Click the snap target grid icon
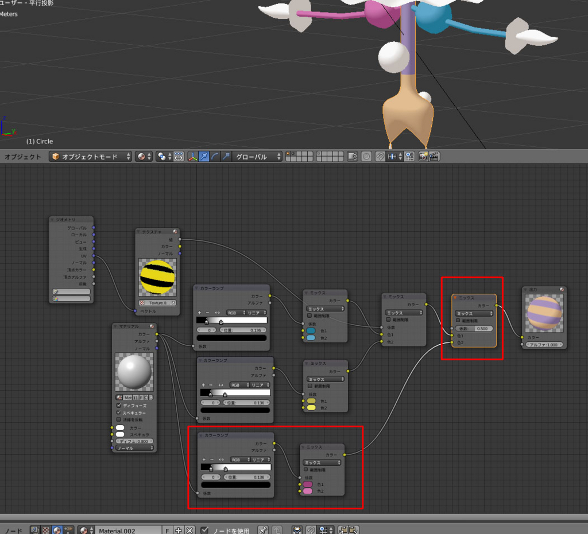This screenshot has height=534, width=588. [x=409, y=157]
